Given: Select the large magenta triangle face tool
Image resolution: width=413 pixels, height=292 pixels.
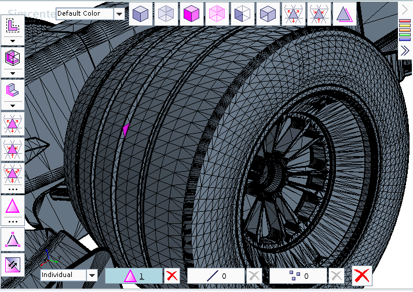Looking at the screenshot, I should (x=12, y=206).
